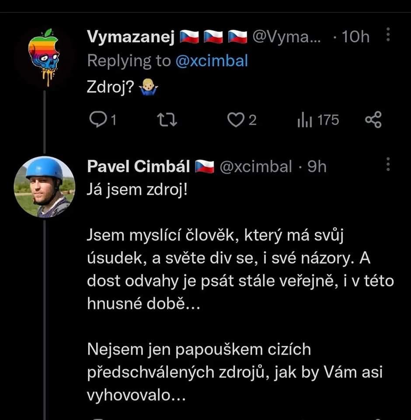
Task: Click the @xcimbal handle beside Pavel Cimbál
Action: coord(255,167)
